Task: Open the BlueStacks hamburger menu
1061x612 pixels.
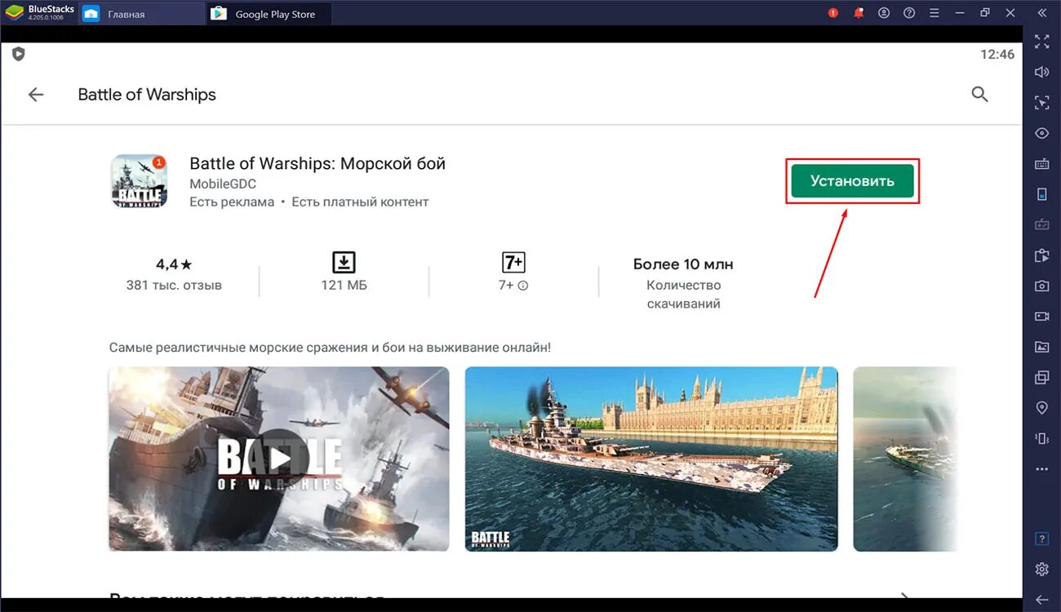Action: click(934, 13)
